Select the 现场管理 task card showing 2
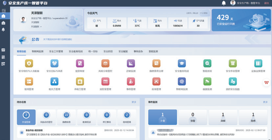 point(127,117)
